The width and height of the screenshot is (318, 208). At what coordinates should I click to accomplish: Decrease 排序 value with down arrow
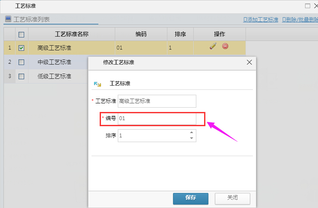pyautogui.click(x=191, y=138)
